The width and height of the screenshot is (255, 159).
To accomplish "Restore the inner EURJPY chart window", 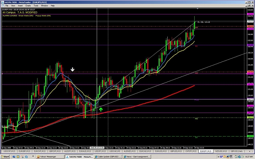I will pyautogui.click(x=249, y=6).
